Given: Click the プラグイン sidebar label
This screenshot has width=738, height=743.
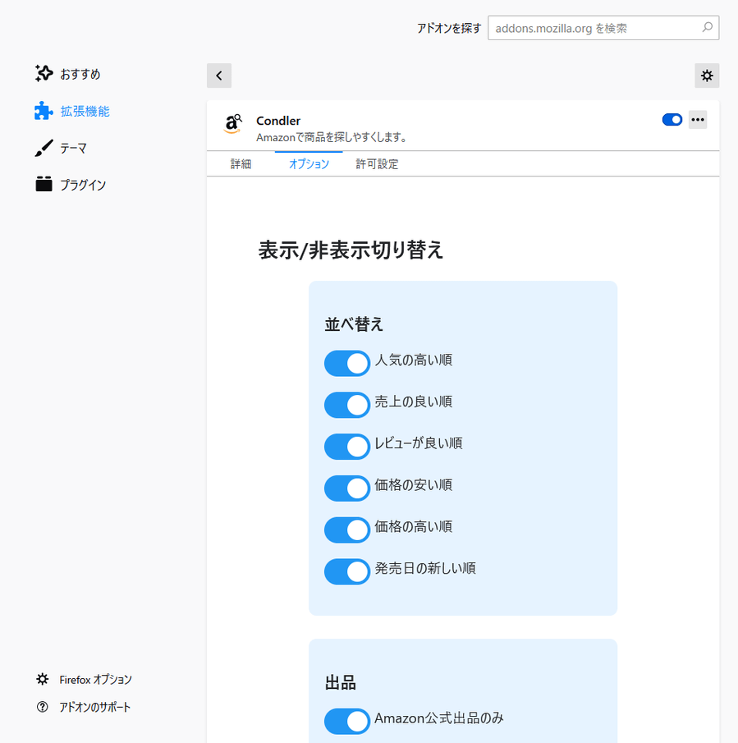Looking at the screenshot, I should pos(83,185).
